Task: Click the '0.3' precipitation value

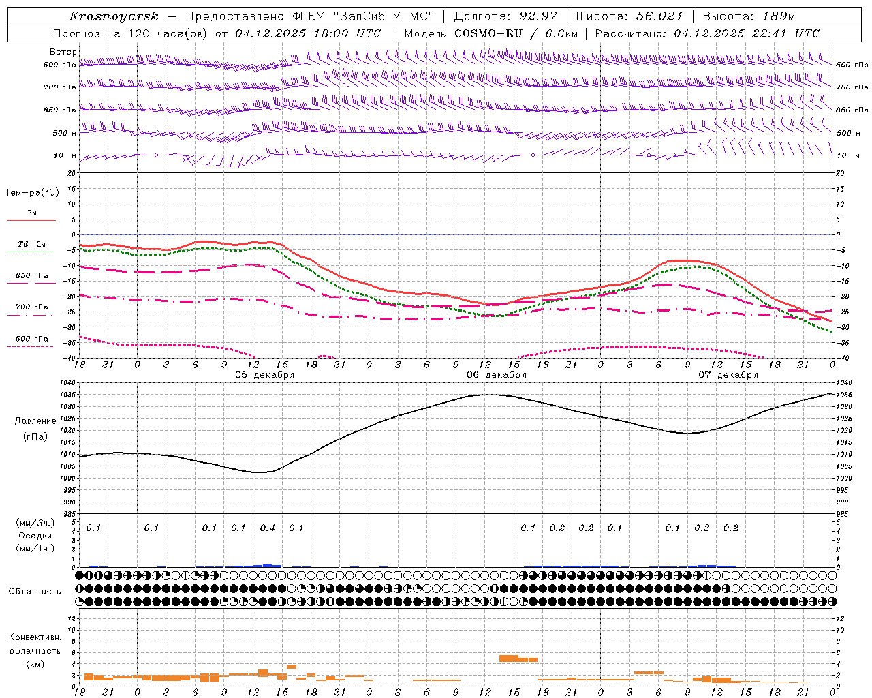Action: tap(702, 528)
